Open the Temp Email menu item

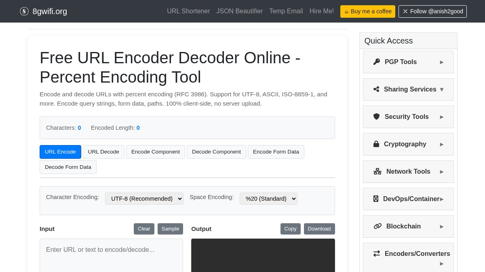click(x=286, y=11)
